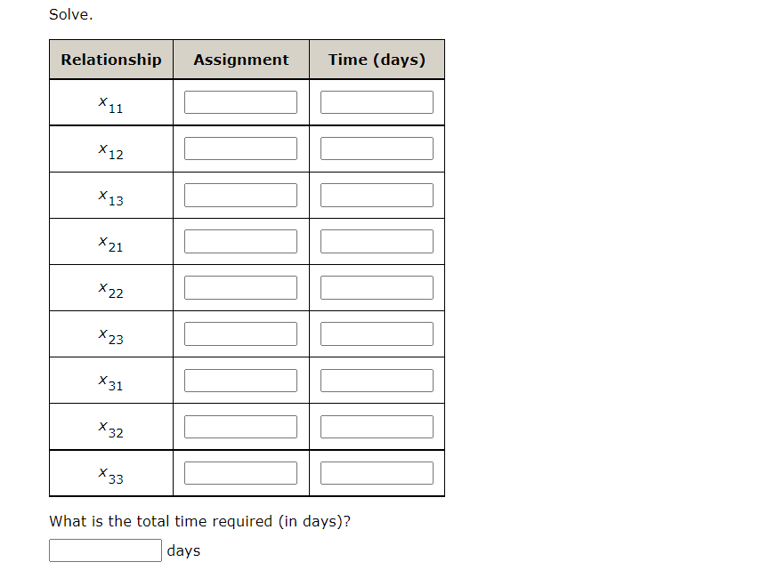762x586 pixels.
Task: Focus the Time box for x33
Action: (377, 473)
